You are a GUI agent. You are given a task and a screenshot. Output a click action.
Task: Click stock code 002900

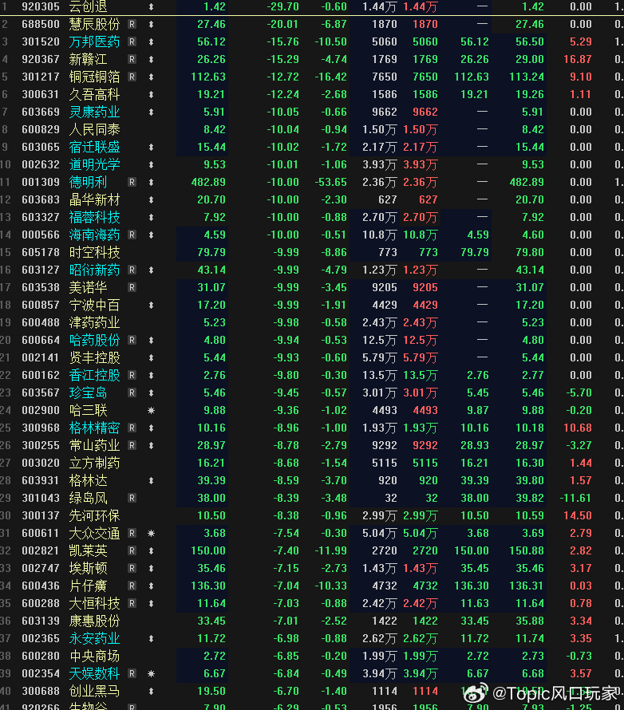pyautogui.click(x=41, y=411)
